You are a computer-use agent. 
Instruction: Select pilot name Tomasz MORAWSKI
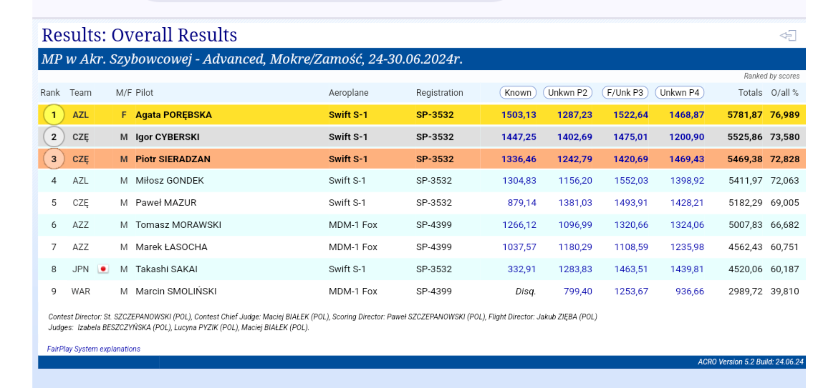tap(178, 225)
